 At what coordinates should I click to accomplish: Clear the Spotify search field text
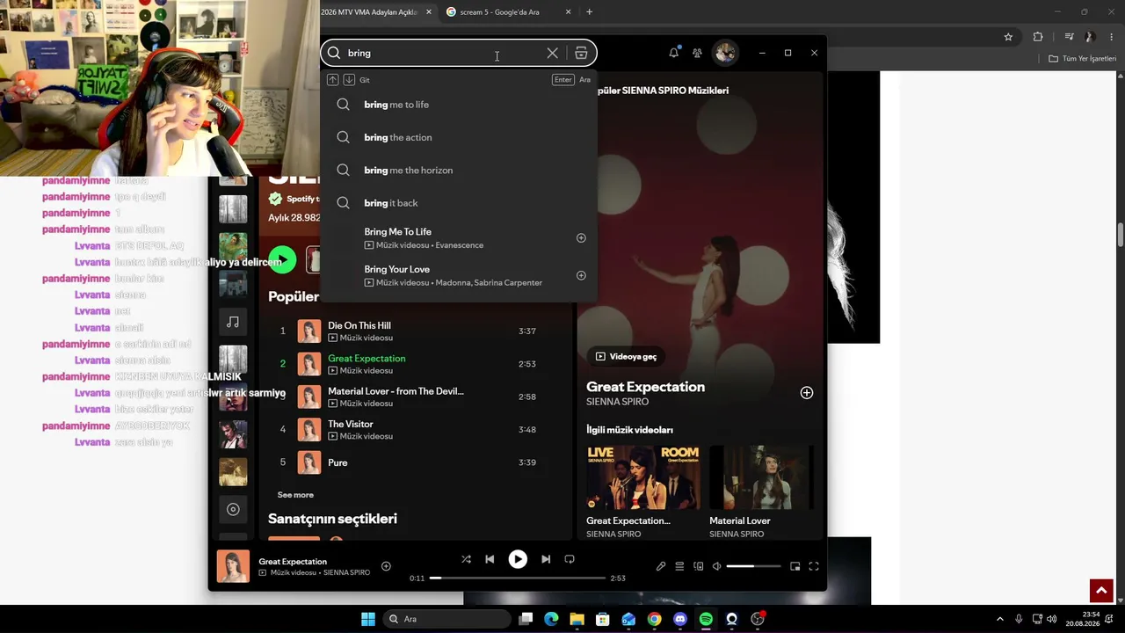click(x=552, y=53)
